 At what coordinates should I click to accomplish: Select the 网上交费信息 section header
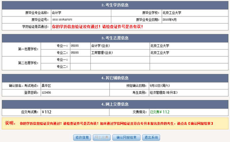pyautogui.click(x=115, y=104)
